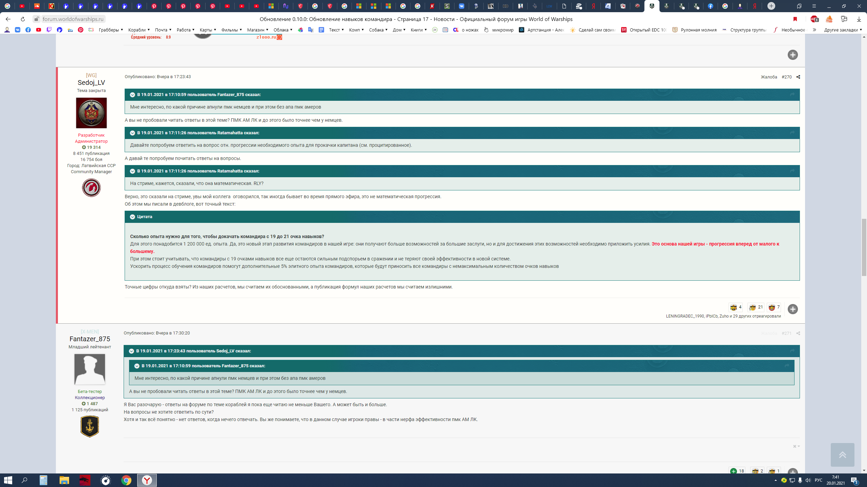Open the Sedoj_LV user profile link
Image resolution: width=867 pixels, height=487 pixels.
pos(91,83)
